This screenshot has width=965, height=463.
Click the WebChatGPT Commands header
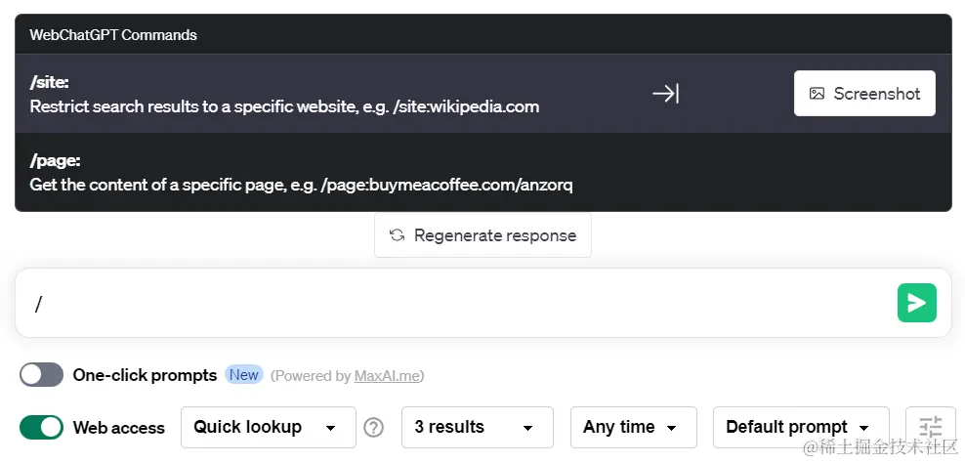[113, 34]
